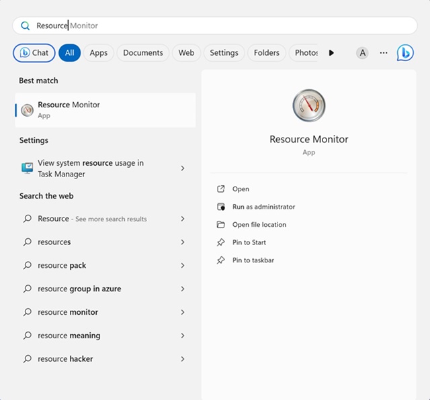This screenshot has height=400, width=430.
Task: Open View system resource usage in Task Manager
Action: pos(105,168)
